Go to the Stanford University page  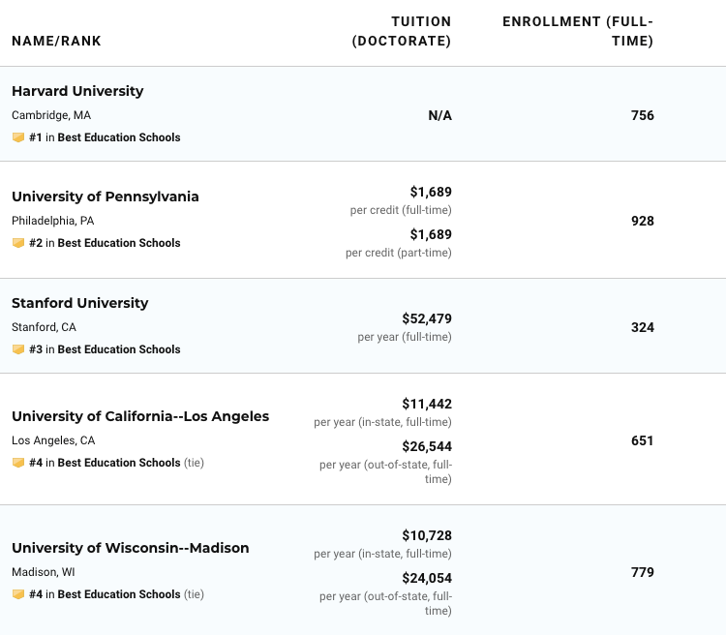80,303
